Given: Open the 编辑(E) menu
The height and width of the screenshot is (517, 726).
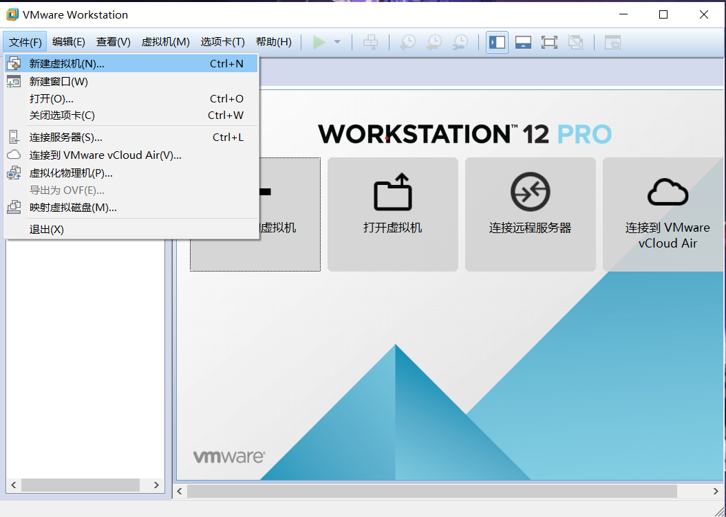Looking at the screenshot, I should coord(69,42).
